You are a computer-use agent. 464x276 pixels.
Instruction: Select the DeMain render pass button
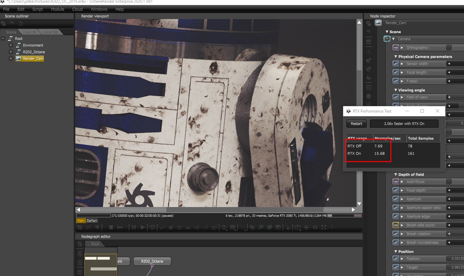92,221
